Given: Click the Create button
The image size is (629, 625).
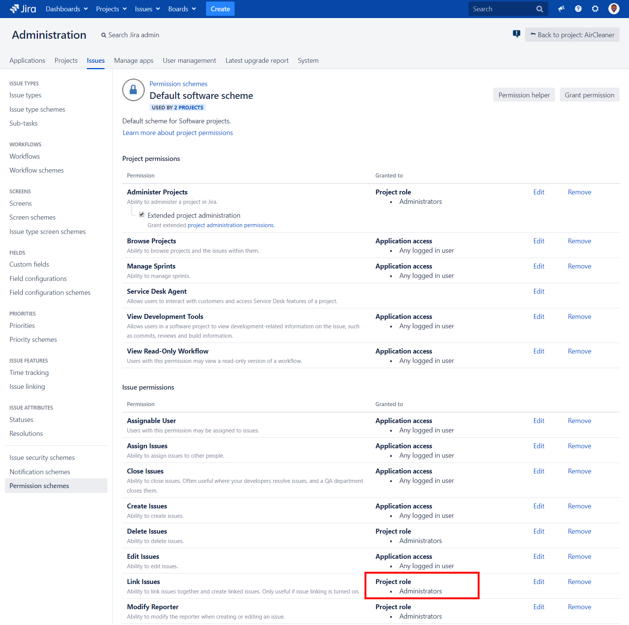Looking at the screenshot, I should tap(220, 9).
